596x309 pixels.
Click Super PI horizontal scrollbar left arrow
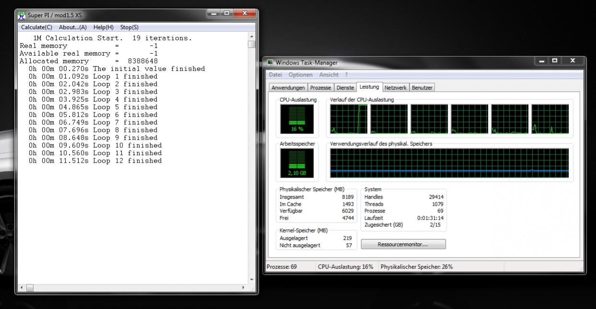click(21, 288)
